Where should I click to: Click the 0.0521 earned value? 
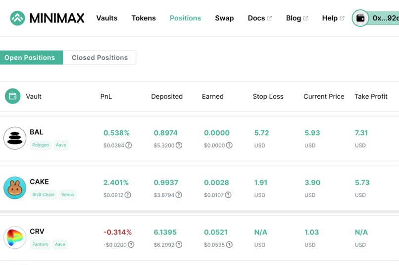point(216,232)
